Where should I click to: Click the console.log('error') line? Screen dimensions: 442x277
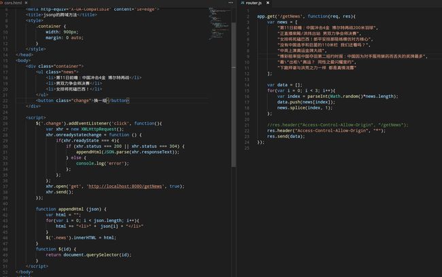[102, 163]
